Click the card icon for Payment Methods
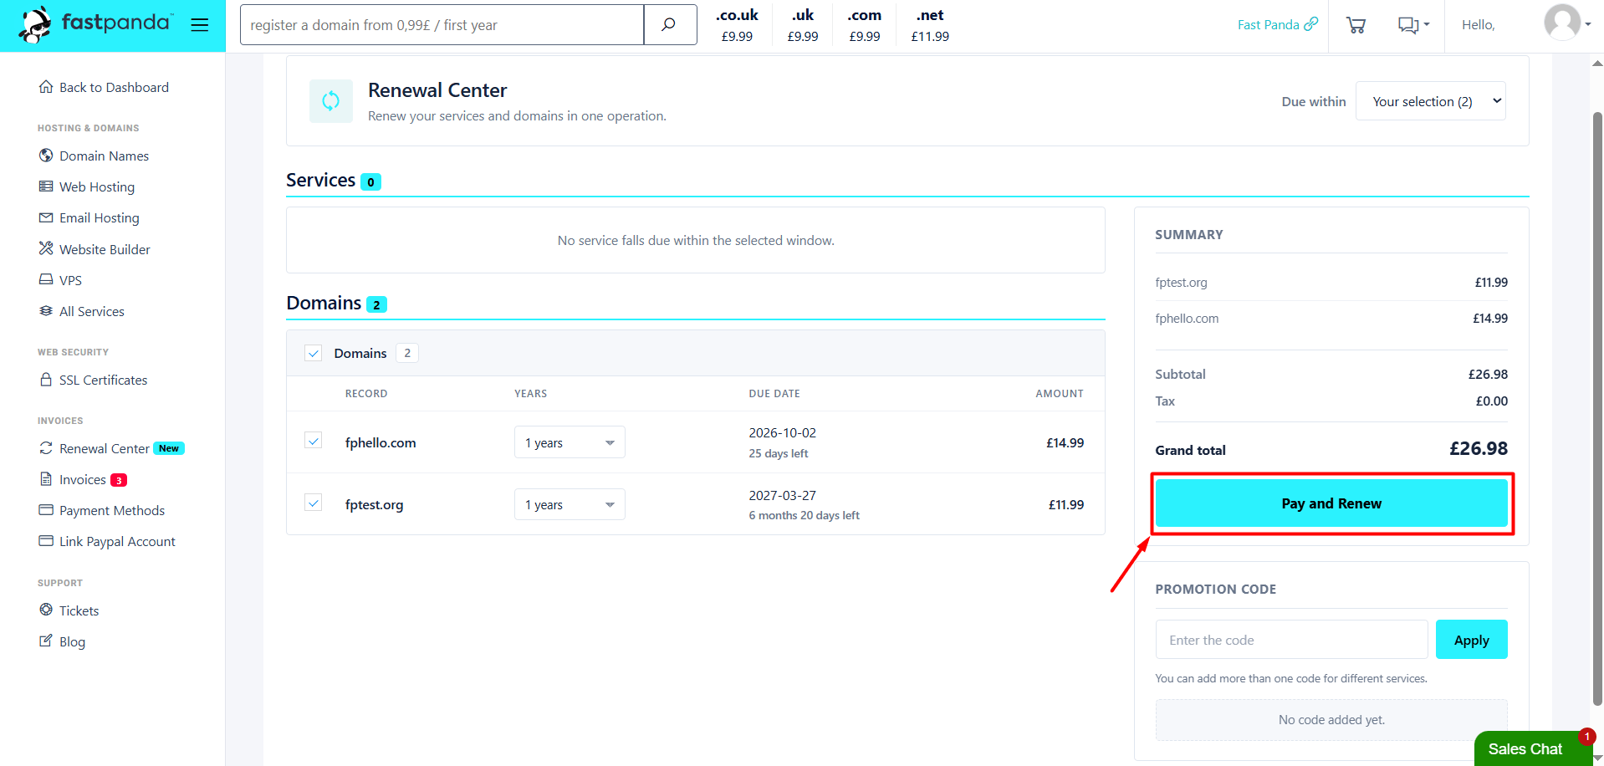 46,509
